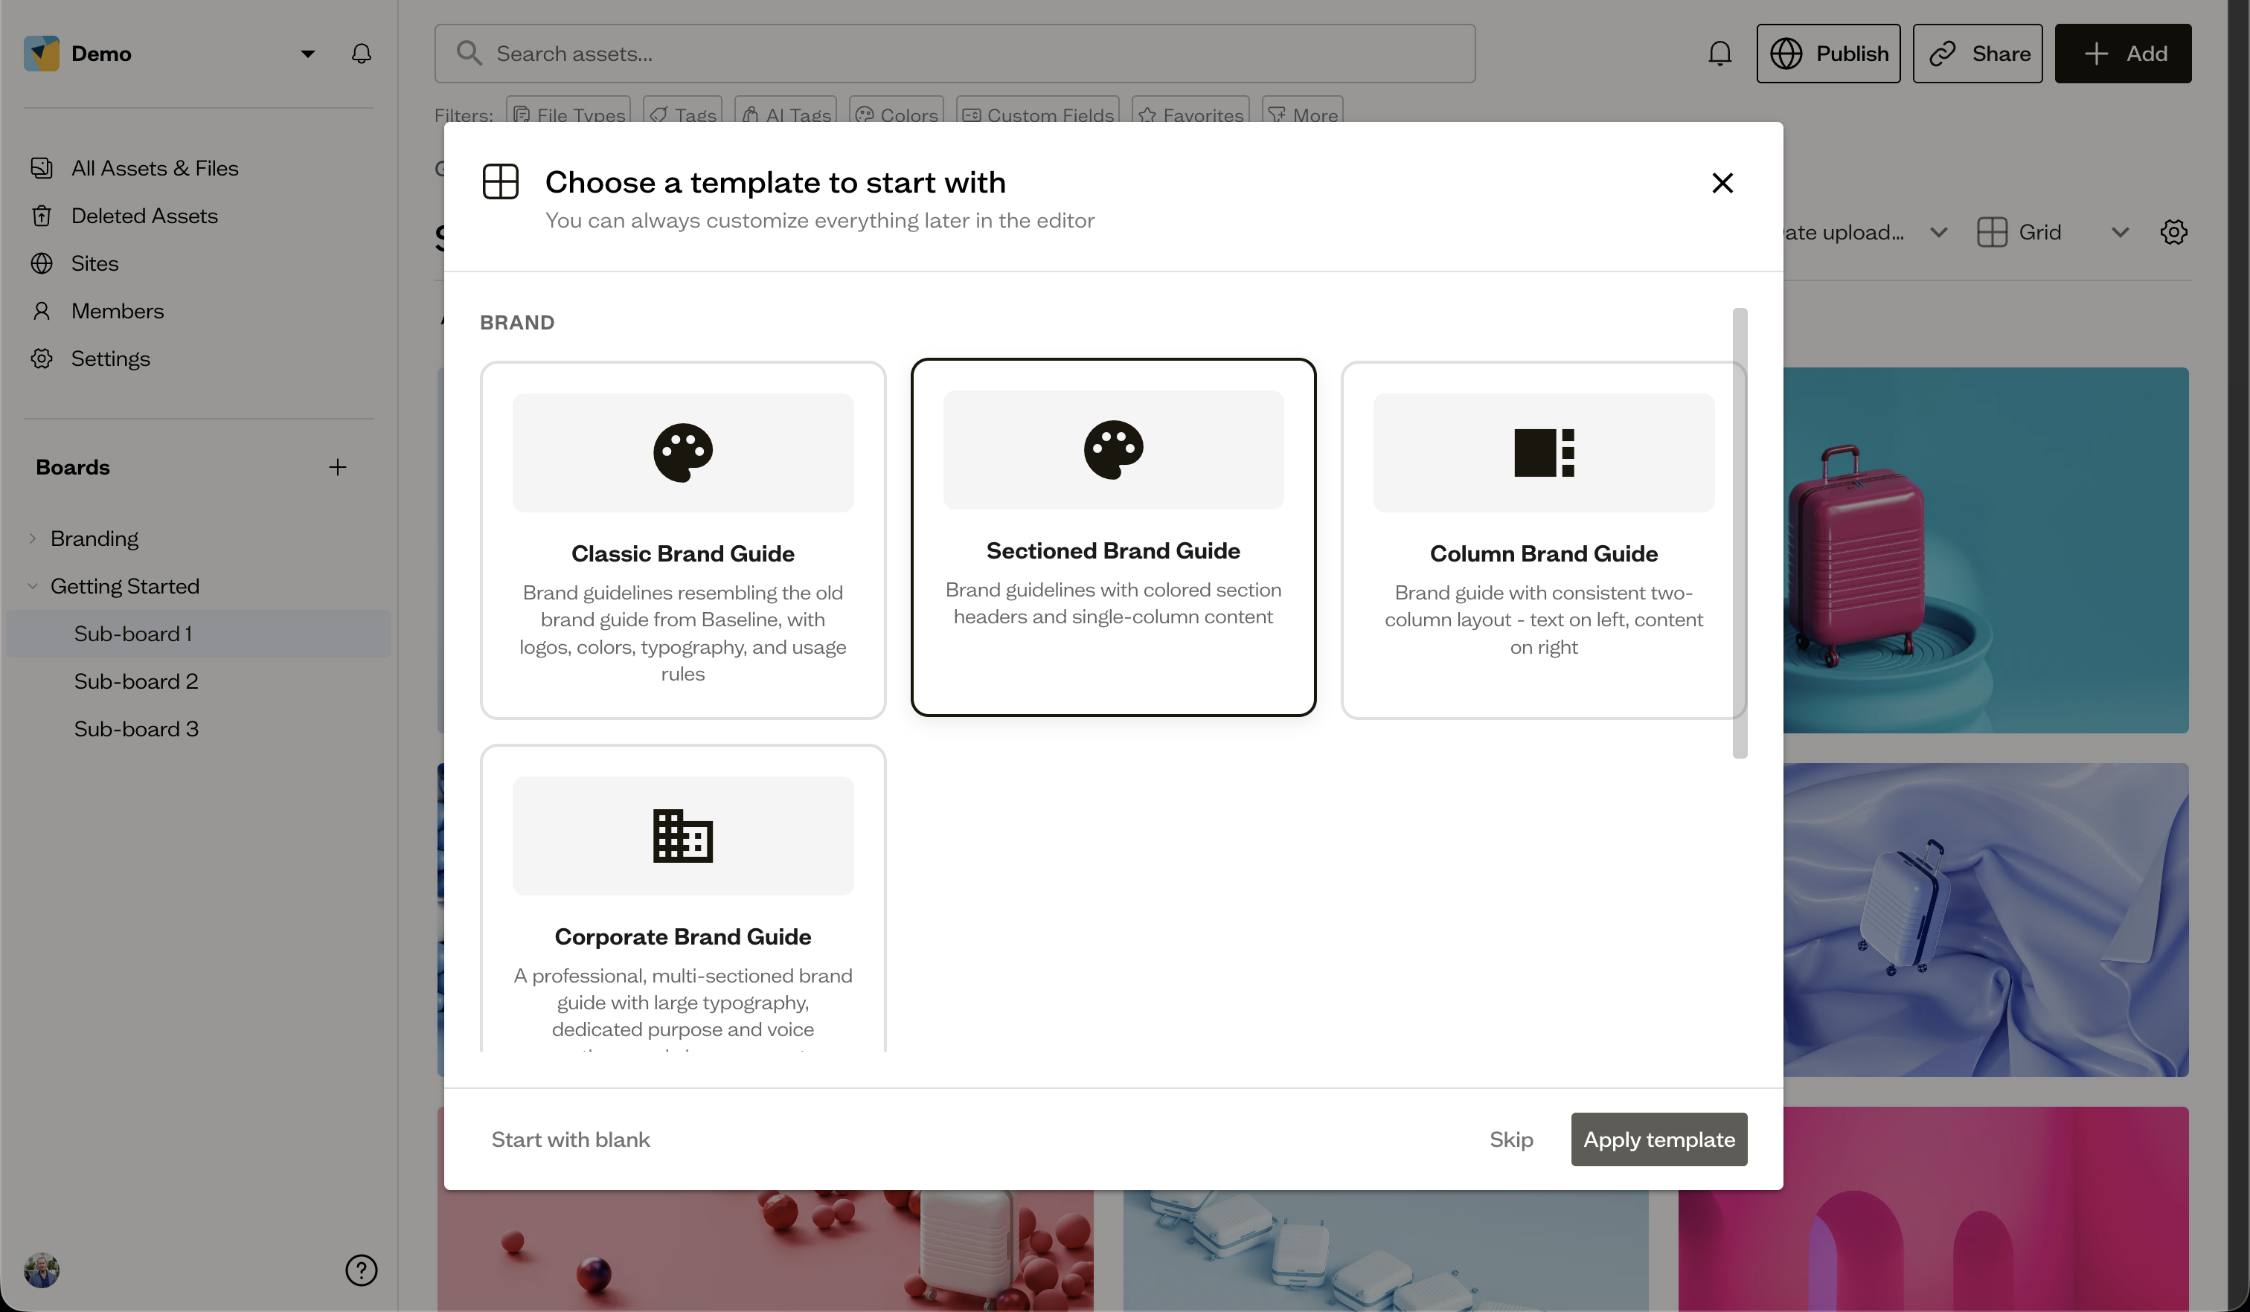Open the Members page
This screenshot has height=1312, width=2250.
click(x=117, y=311)
